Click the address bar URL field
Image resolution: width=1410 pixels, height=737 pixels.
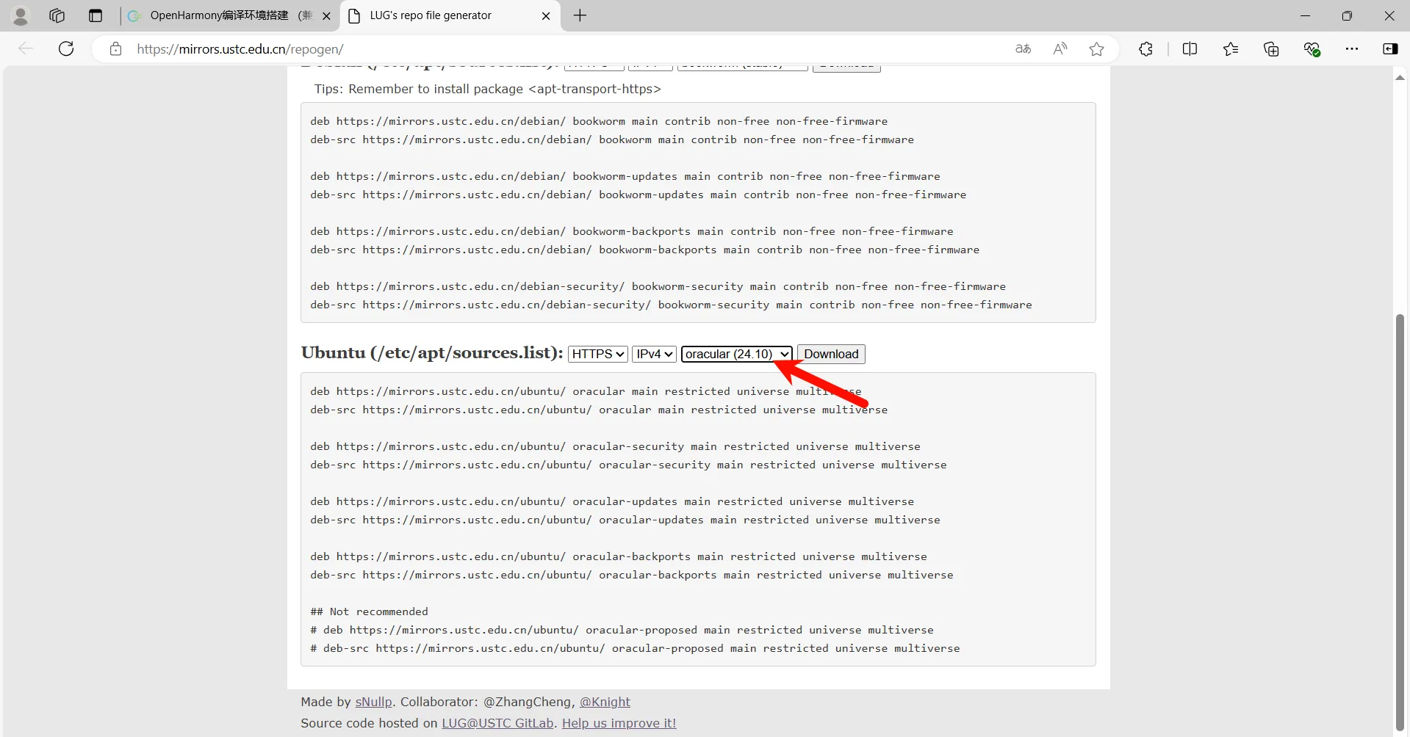click(x=514, y=49)
